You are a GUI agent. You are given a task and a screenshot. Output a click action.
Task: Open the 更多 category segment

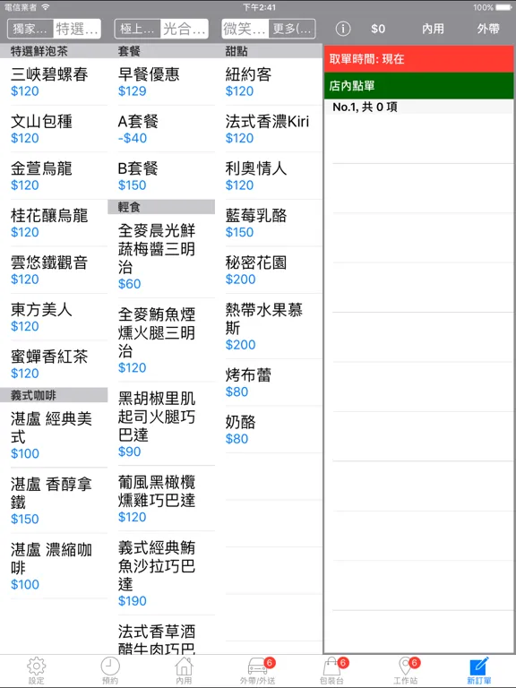click(292, 29)
